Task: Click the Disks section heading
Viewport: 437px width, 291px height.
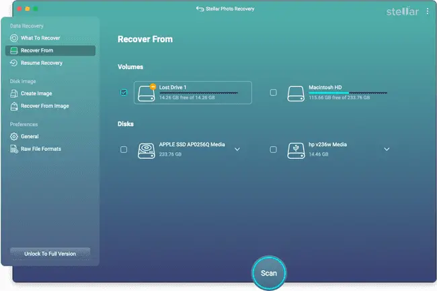Action: 126,124
